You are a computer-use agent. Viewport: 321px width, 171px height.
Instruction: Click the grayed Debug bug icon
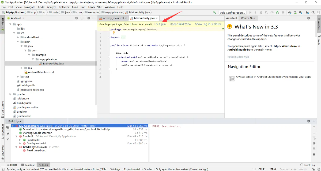pyautogui.click(x=261, y=13)
